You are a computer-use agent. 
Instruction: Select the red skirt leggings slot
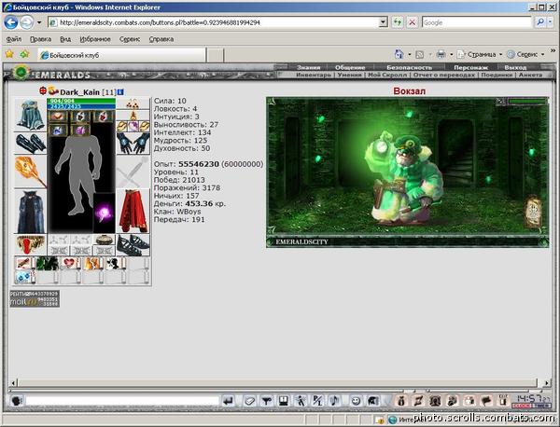coord(133,212)
